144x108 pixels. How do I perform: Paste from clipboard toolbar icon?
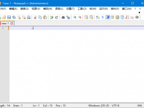click(x=45, y=17)
